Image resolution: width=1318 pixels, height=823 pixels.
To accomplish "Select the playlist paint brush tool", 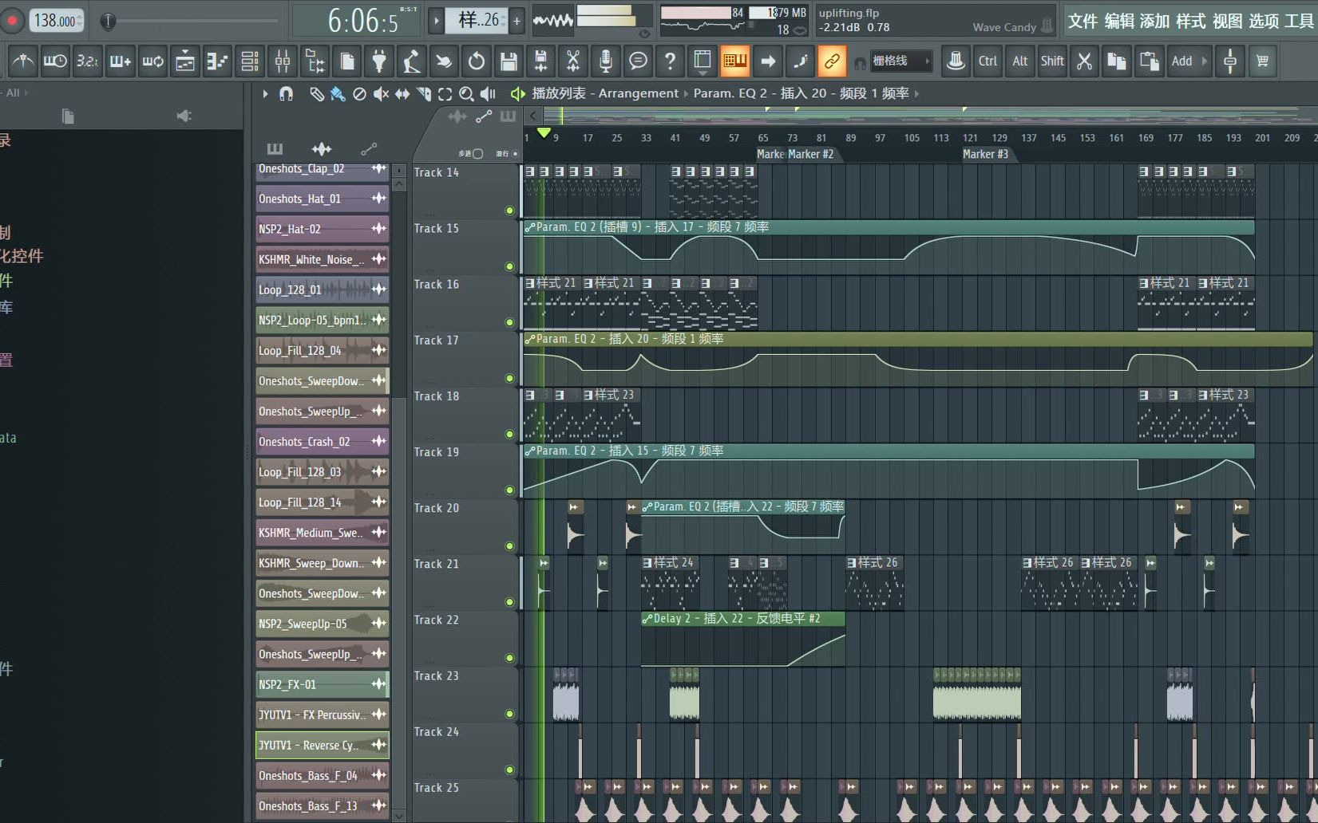I will pyautogui.click(x=338, y=94).
